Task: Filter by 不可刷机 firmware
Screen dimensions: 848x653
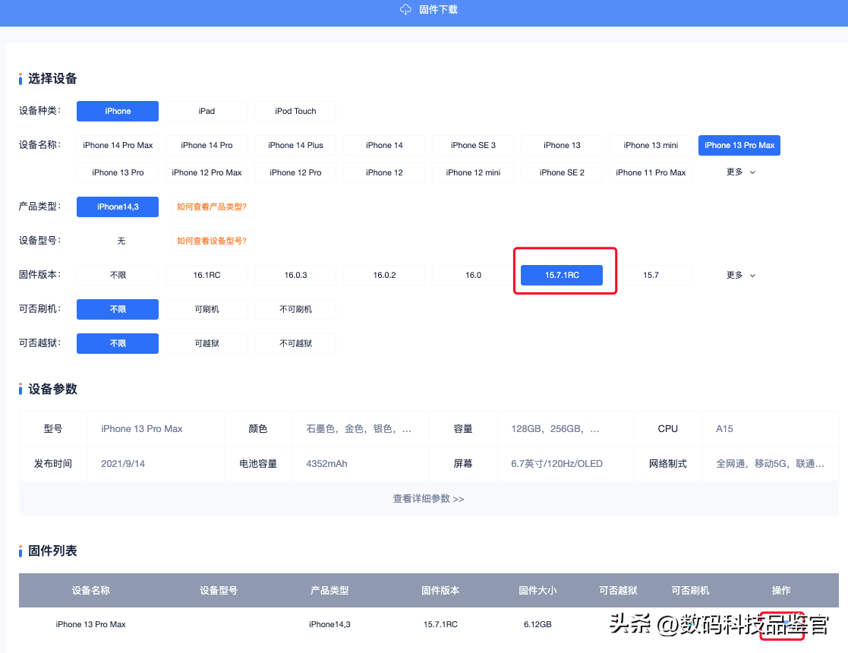Action: click(x=295, y=309)
